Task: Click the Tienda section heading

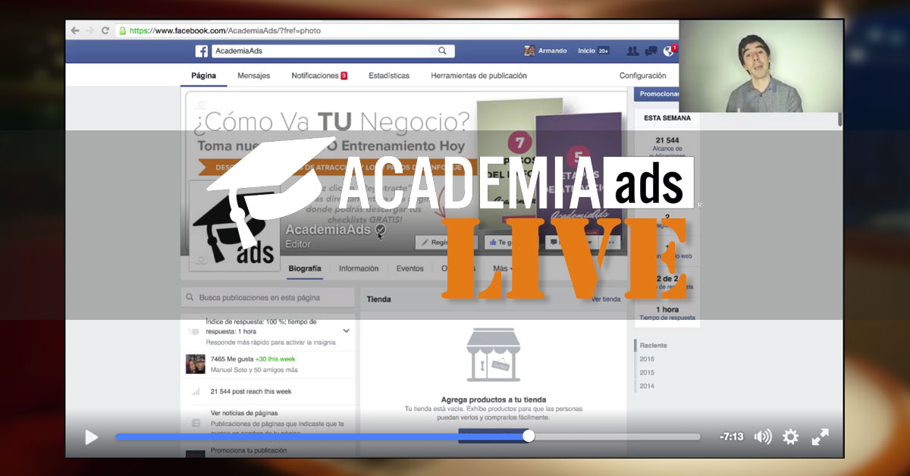Action: pos(378,299)
